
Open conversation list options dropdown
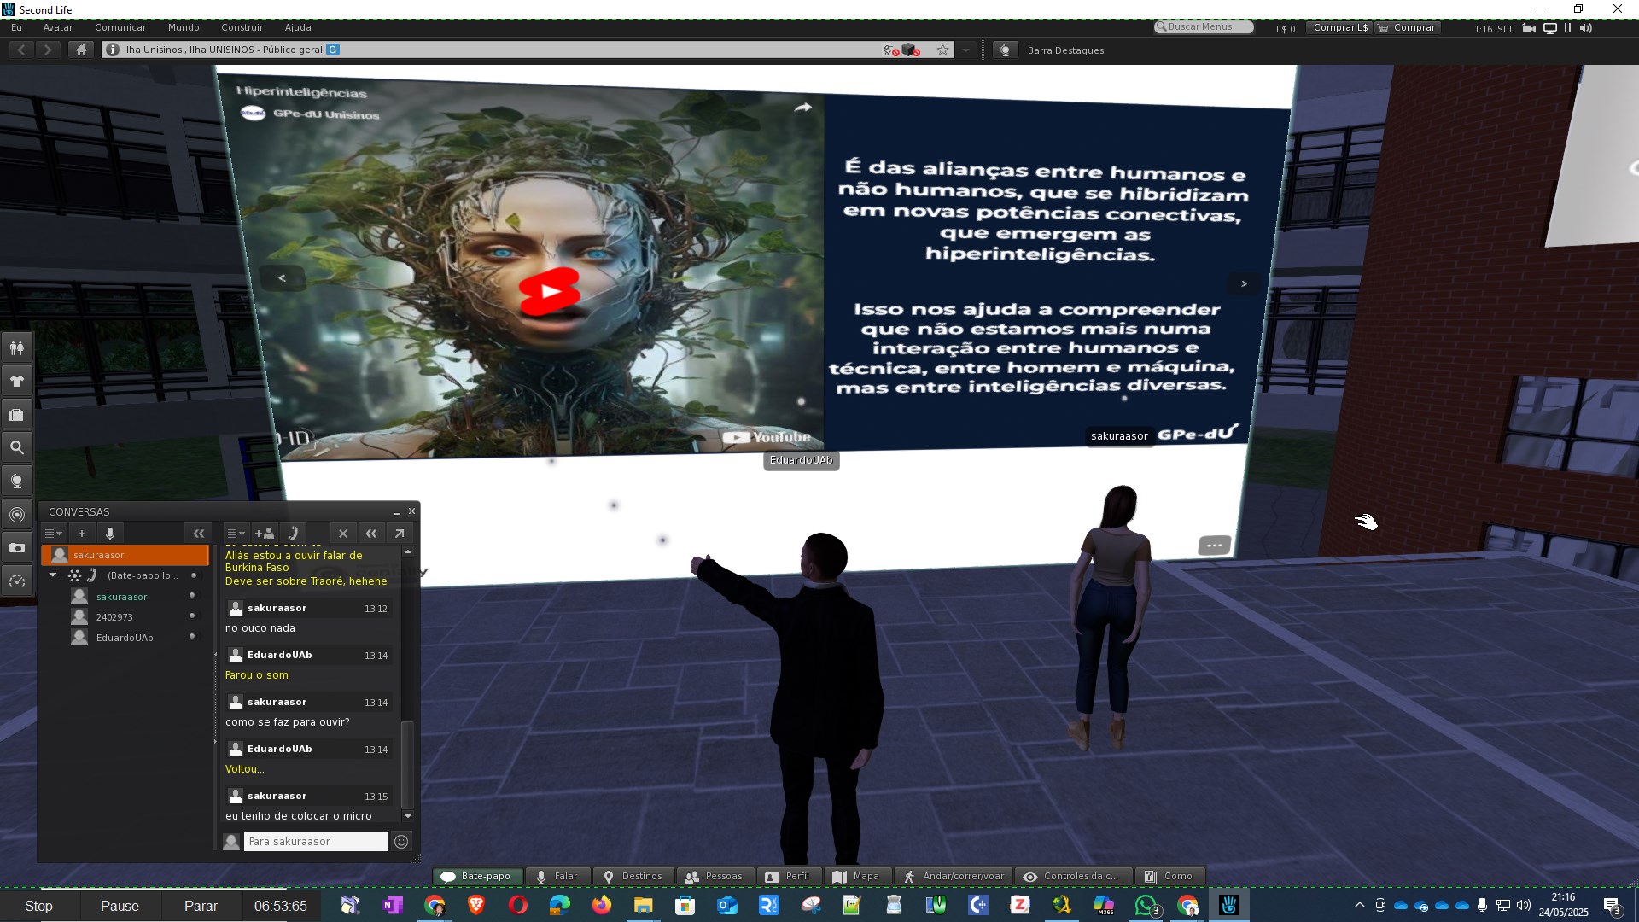(x=53, y=534)
